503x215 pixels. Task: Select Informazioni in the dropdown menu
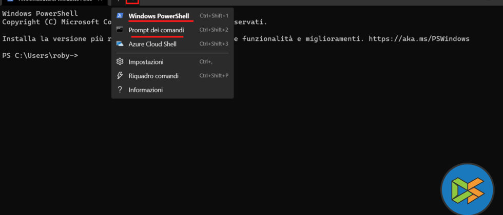pos(145,90)
